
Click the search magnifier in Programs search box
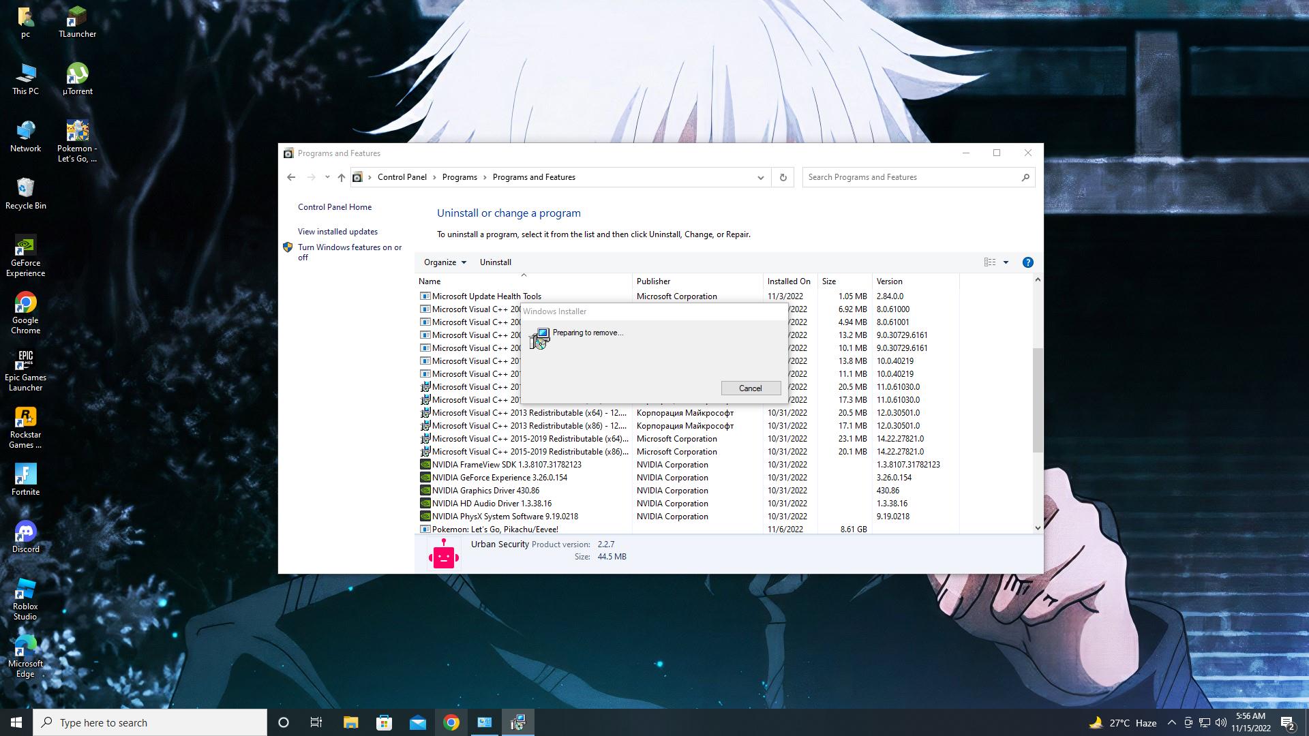pos(1025,177)
